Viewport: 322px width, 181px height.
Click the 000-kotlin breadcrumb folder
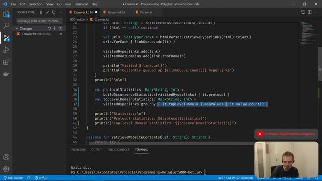tap(77, 19)
